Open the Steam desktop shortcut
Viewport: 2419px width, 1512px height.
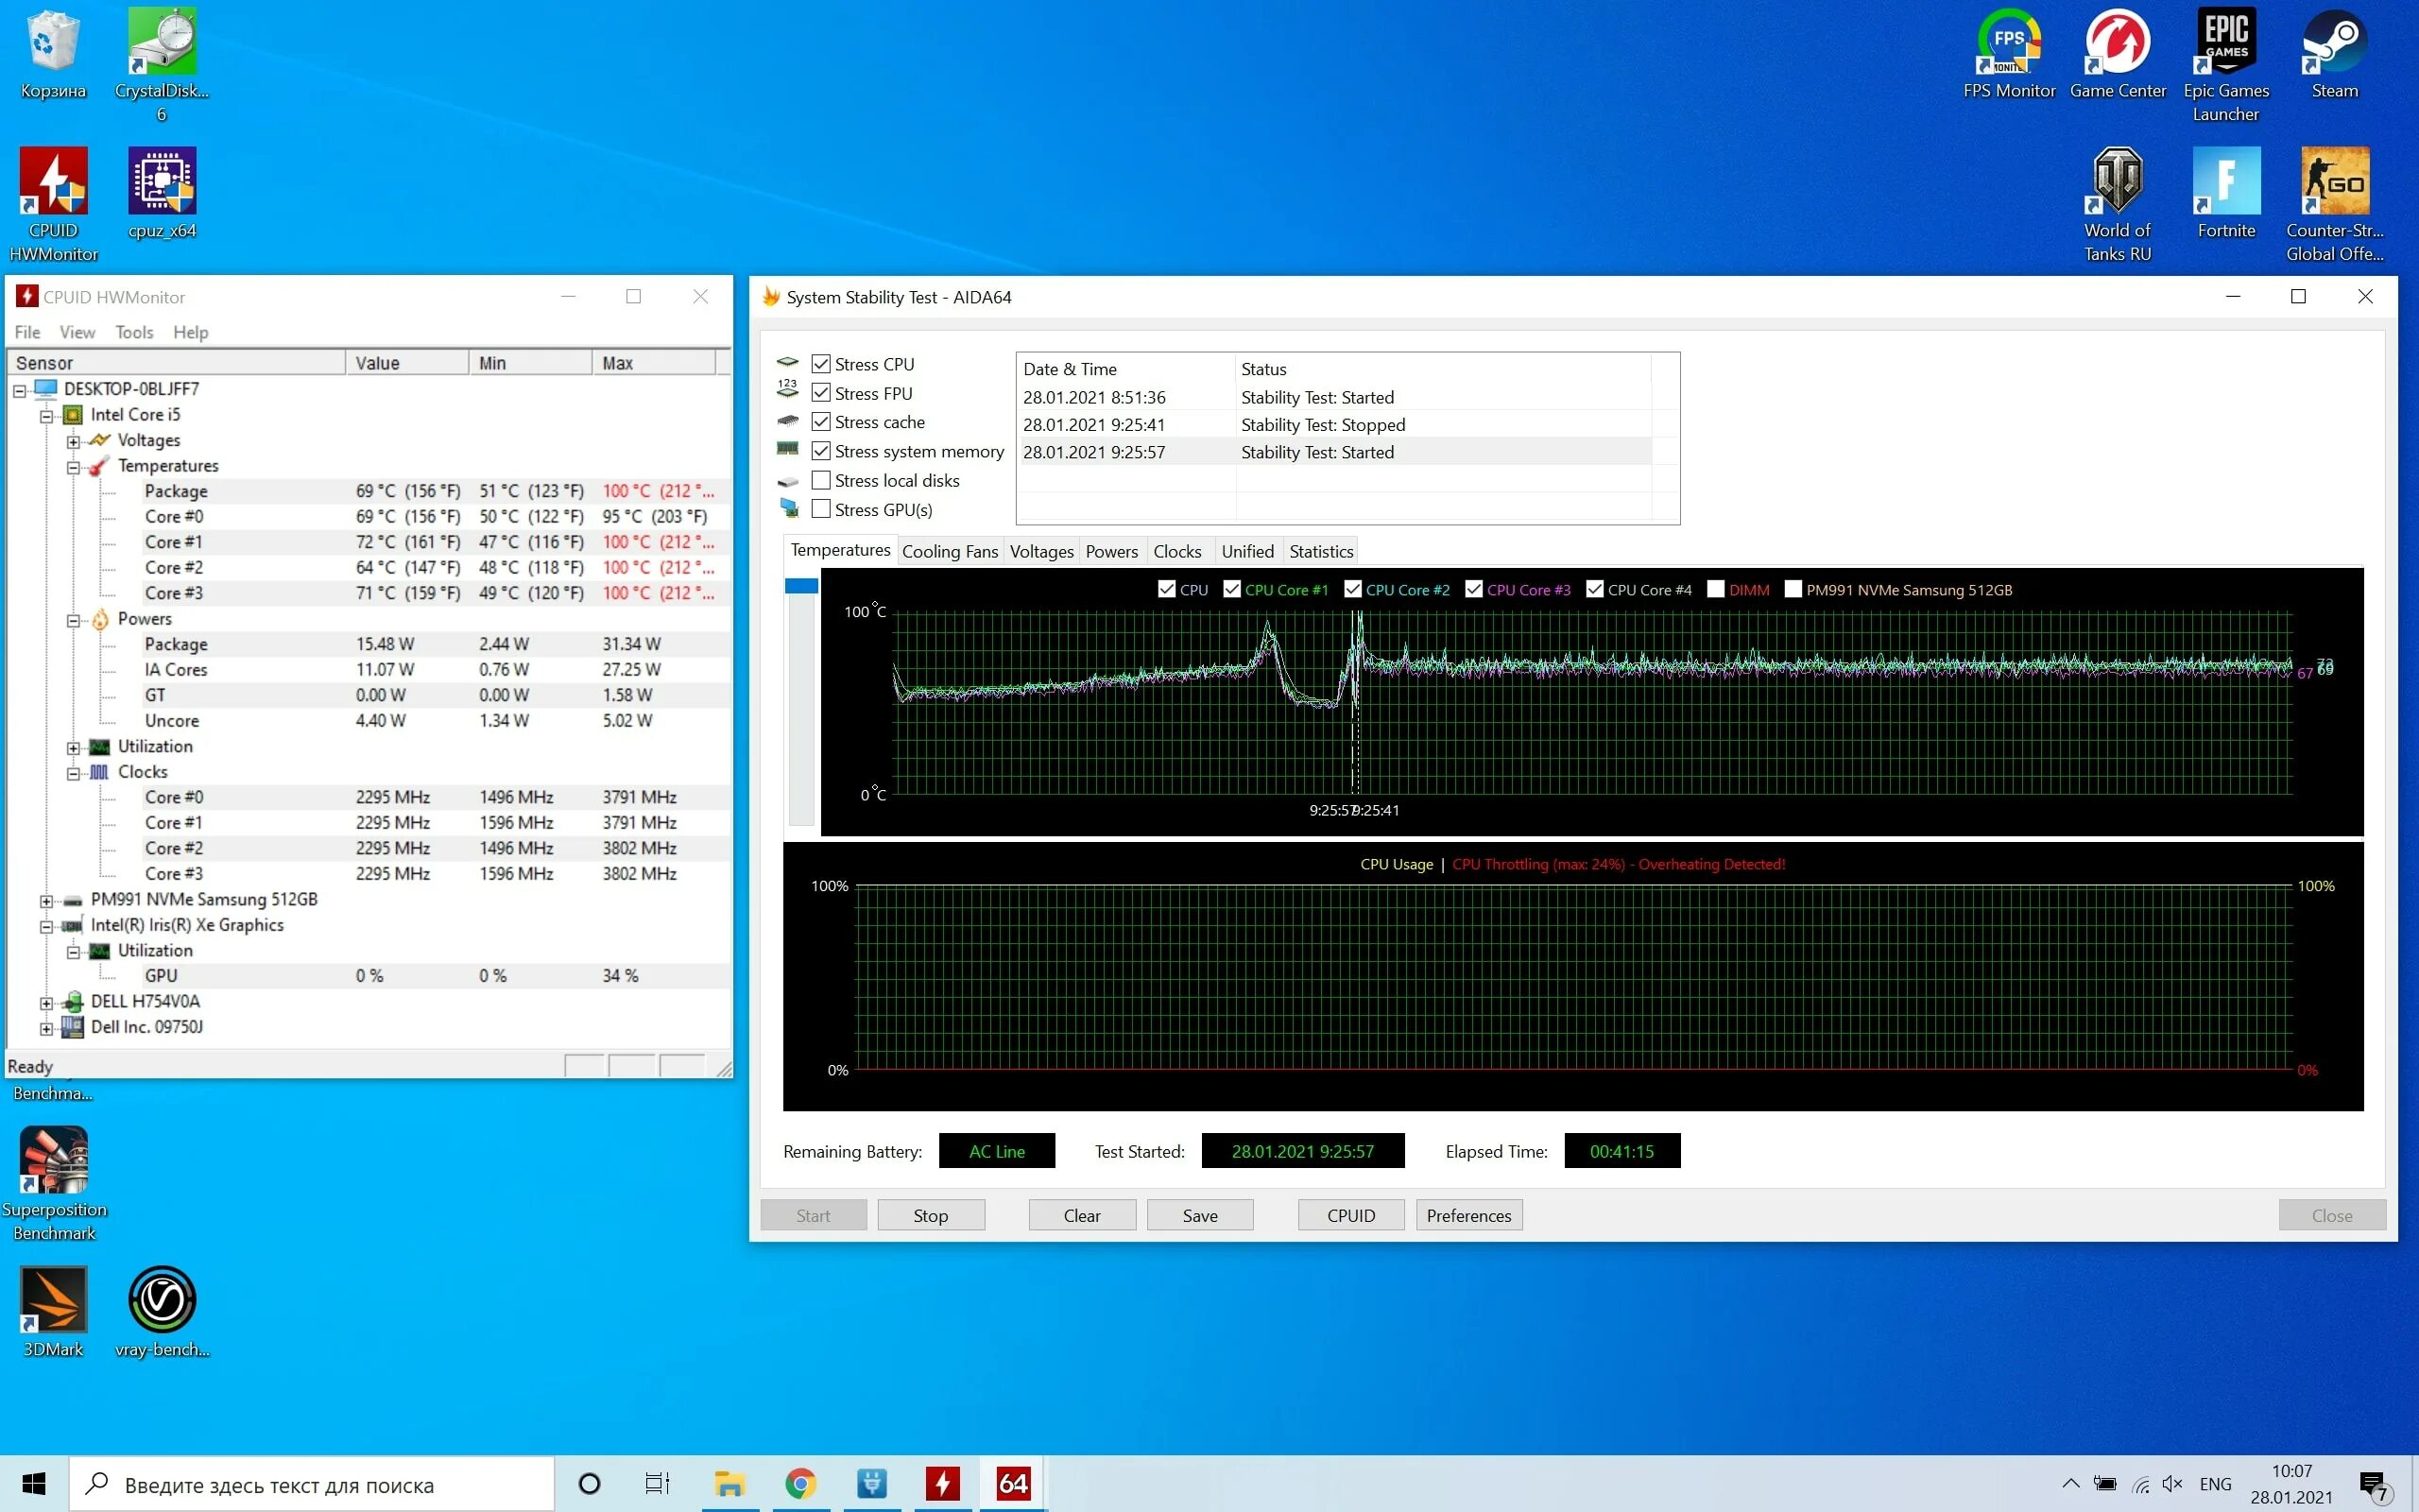(2334, 42)
